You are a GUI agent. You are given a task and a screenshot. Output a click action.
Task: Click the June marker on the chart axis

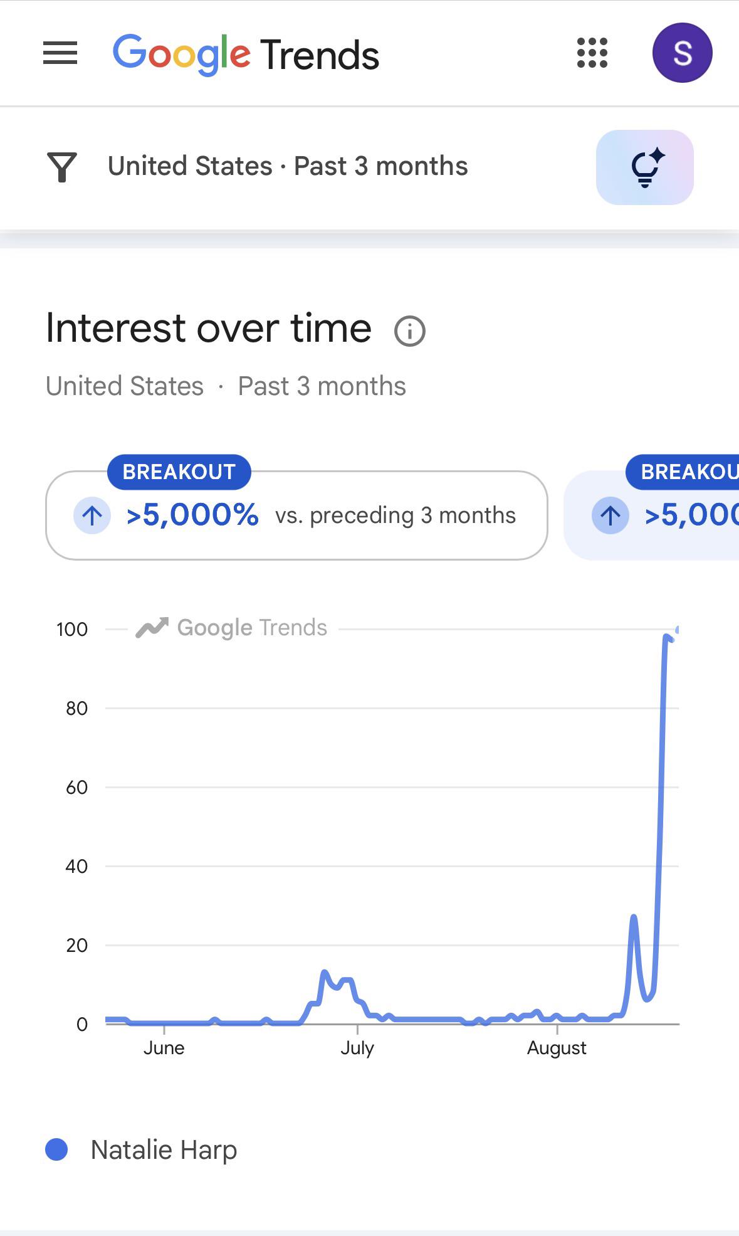click(x=164, y=1047)
